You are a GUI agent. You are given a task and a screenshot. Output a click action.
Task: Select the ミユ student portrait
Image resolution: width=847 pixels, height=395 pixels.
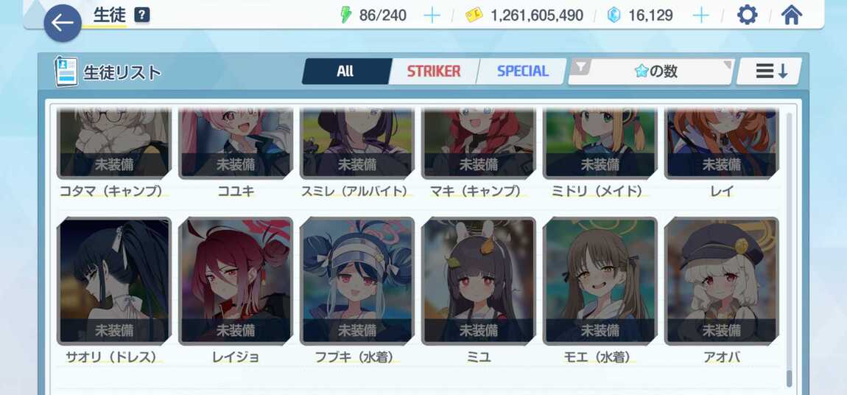(x=479, y=281)
